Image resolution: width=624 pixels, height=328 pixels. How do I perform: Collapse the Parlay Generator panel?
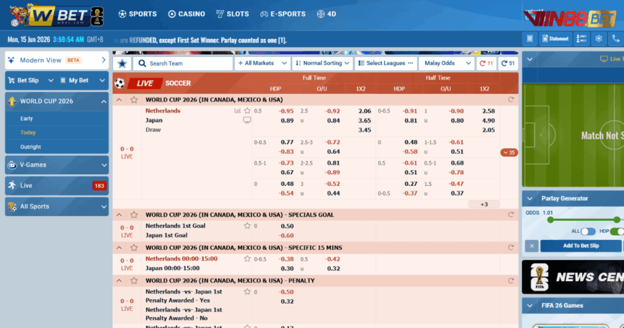click(530, 198)
